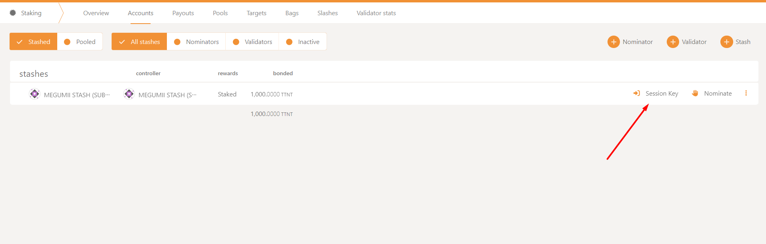Image resolution: width=766 pixels, height=244 pixels.
Task: Click the MEGUMII STASH stash name
Action: point(76,95)
